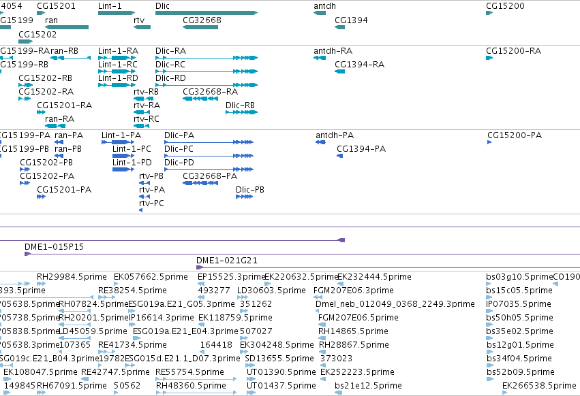Click the CG15202-RA transcript label

coord(46,92)
